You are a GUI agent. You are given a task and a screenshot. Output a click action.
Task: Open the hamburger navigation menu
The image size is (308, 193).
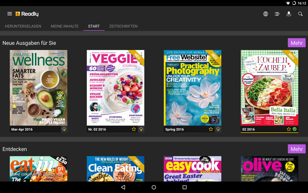click(x=10, y=14)
